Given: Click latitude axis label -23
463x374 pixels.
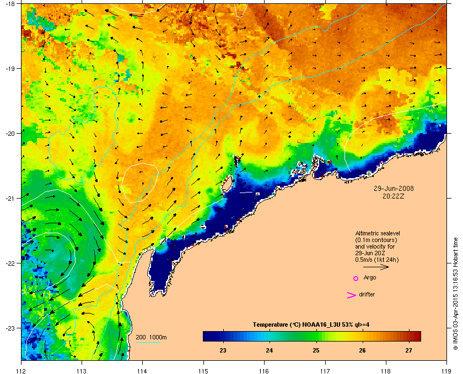Looking at the screenshot, I should tap(10, 328).
